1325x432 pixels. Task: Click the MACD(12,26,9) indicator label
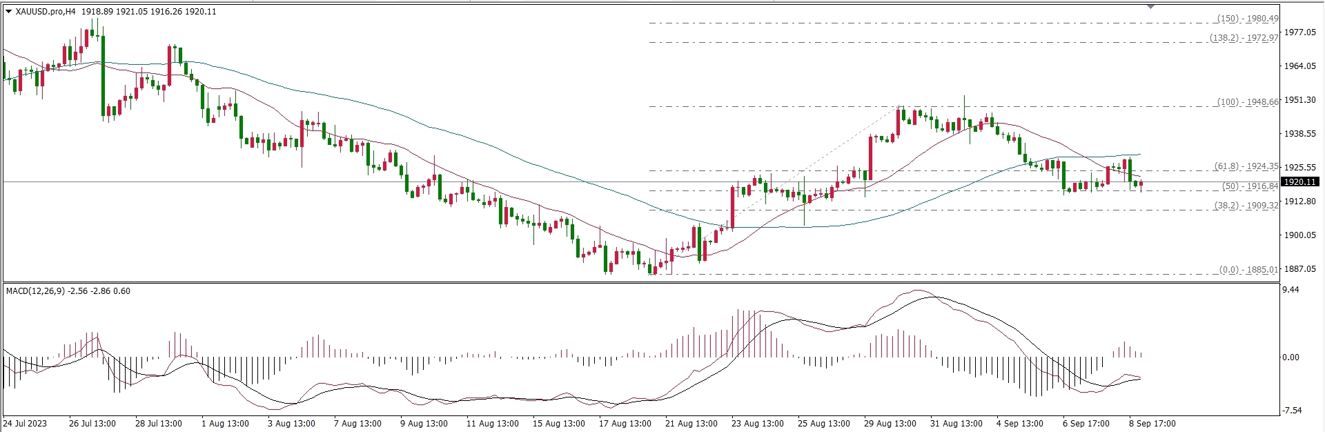(36, 291)
